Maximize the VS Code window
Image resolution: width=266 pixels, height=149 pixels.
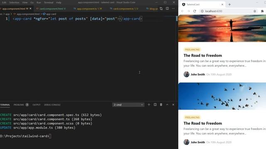(x=165, y=2)
